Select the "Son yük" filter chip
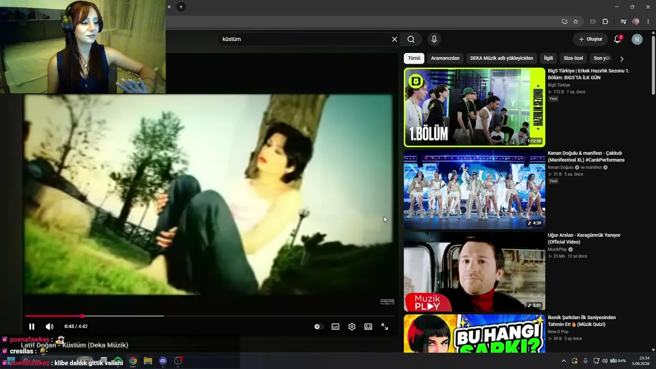656x369 pixels. pyautogui.click(x=602, y=58)
